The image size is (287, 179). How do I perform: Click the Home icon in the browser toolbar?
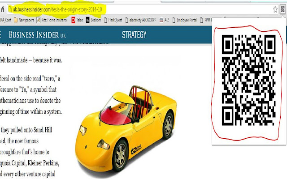pos(3,9)
